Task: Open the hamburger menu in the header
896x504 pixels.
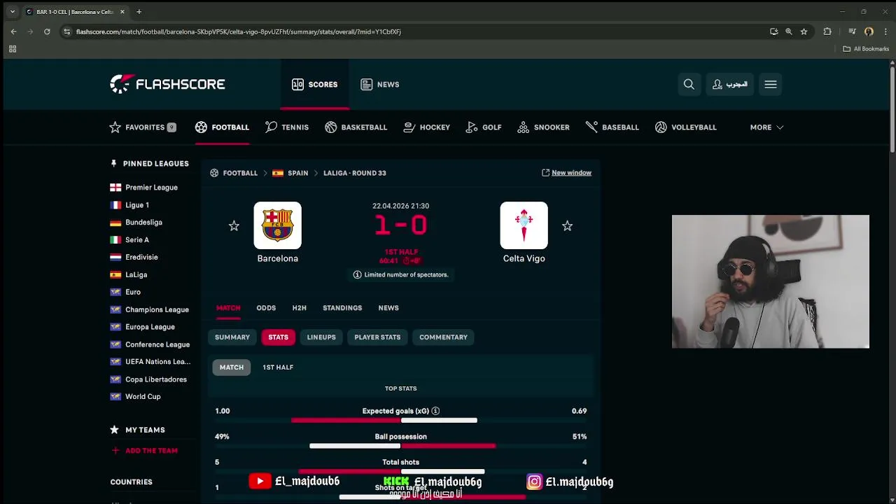Action: (771, 85)
